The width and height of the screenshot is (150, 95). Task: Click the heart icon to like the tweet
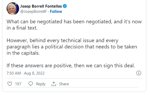click(10, 84)
